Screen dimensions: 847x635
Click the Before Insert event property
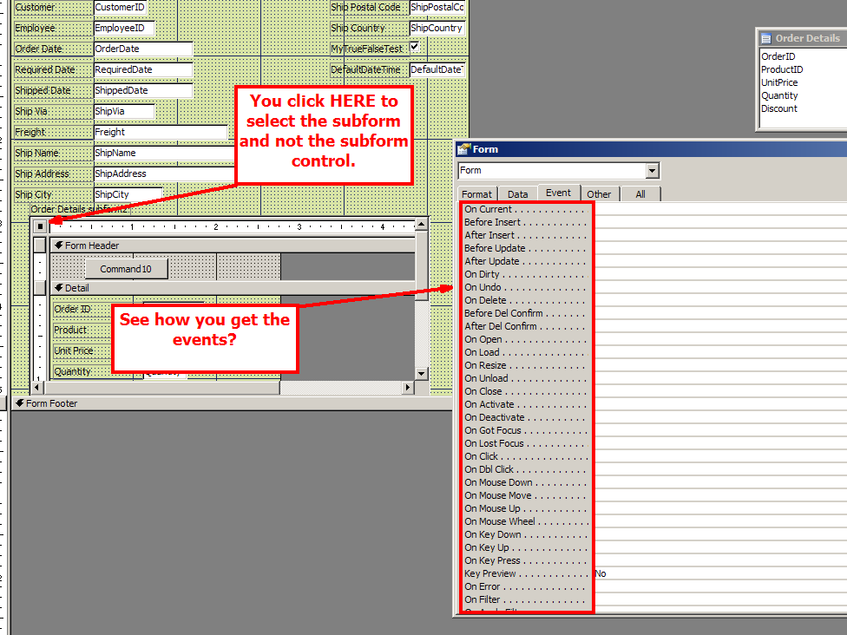[526, 222]
